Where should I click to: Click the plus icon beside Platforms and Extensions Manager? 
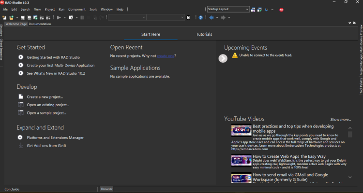pos(20,138)
